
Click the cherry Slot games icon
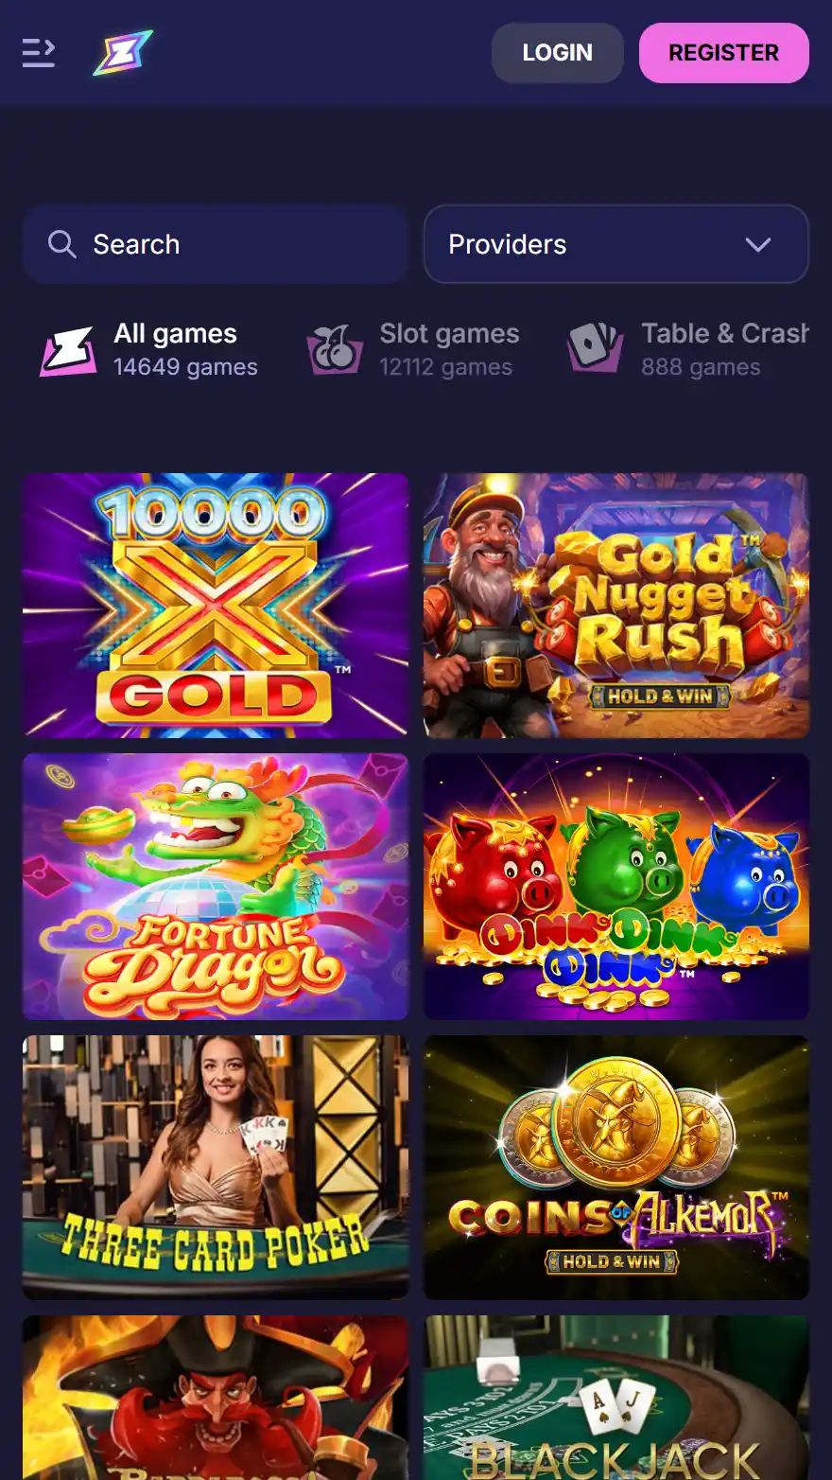335,350
